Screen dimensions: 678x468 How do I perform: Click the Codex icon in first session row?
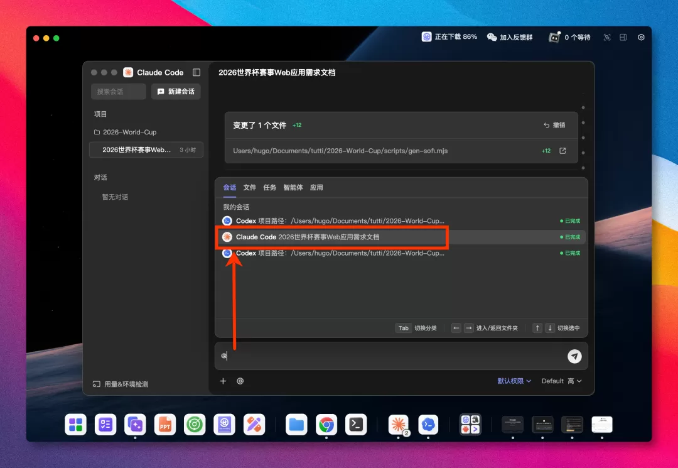click(227, 220)
